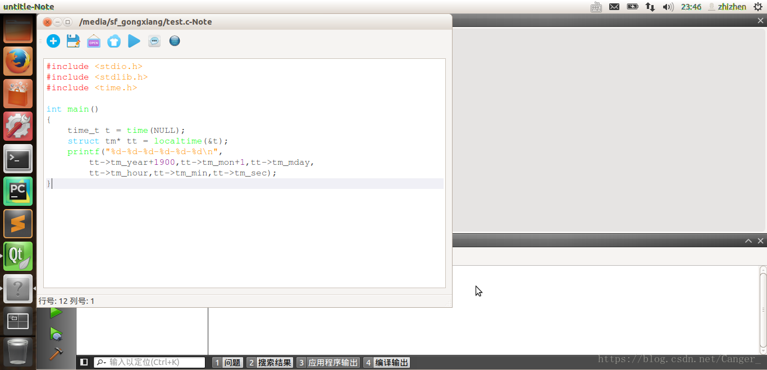Click the floppy disk save icon
Screen dimensions: 767x370
[x=73, y=41]
